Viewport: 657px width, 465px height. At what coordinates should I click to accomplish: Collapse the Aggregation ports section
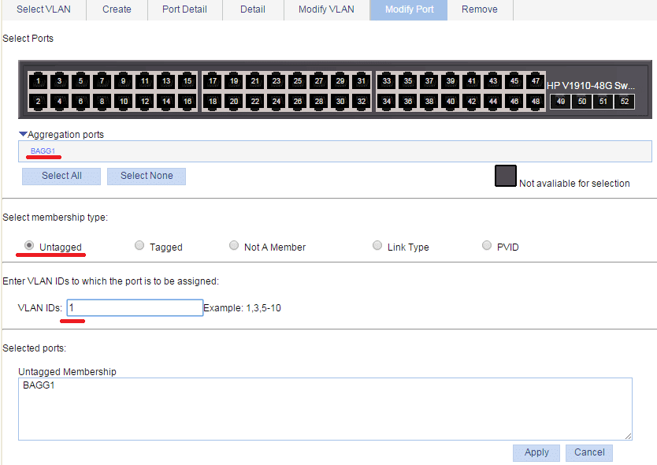pyautogui.click(x=23, y=134)
